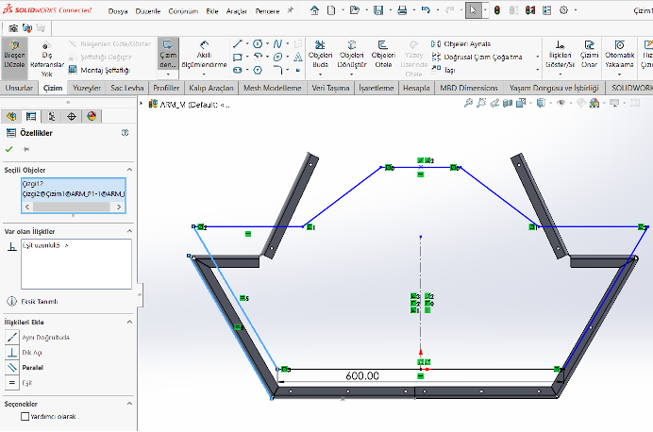The width and height of the screenshot is (653, 432).
Task: Add the Dik Açı perpendicular relation
Action: pos(25,353)
